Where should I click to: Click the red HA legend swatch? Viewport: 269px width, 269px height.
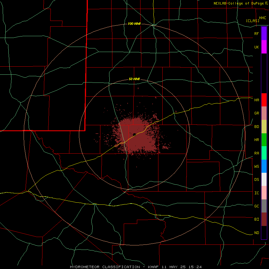[x=264, y=100]
